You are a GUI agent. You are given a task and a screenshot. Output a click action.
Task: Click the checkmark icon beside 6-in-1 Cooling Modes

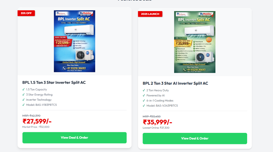(144, 100)
